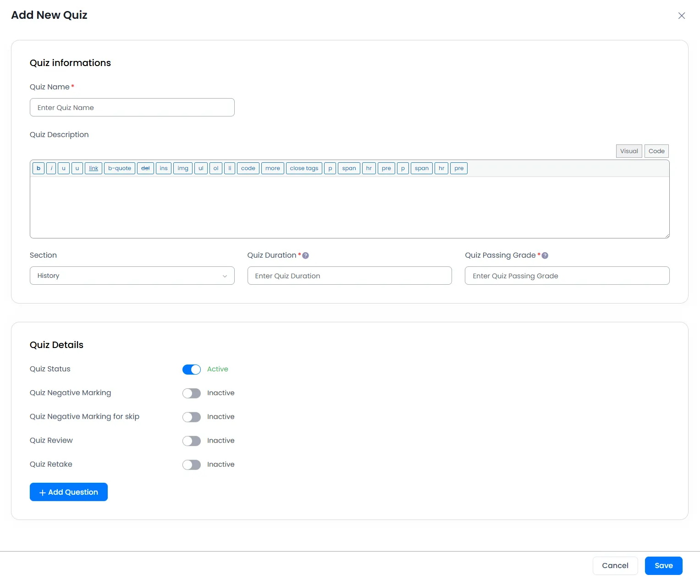The width and height of the screenshot is (700, 580).
Task: Insert image with the img button
Action: coord(183,168)
